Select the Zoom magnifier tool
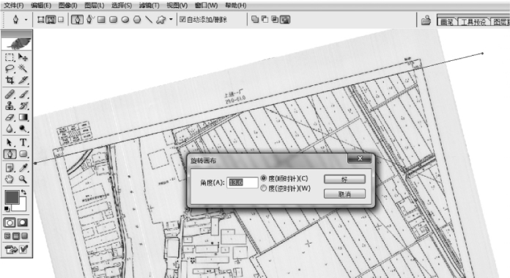Screen dimensions: 510x278 pyautogui.click(x=23, y=179)
